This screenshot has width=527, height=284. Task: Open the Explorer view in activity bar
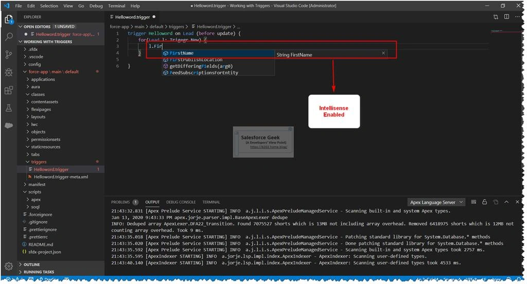pos(9,20)
